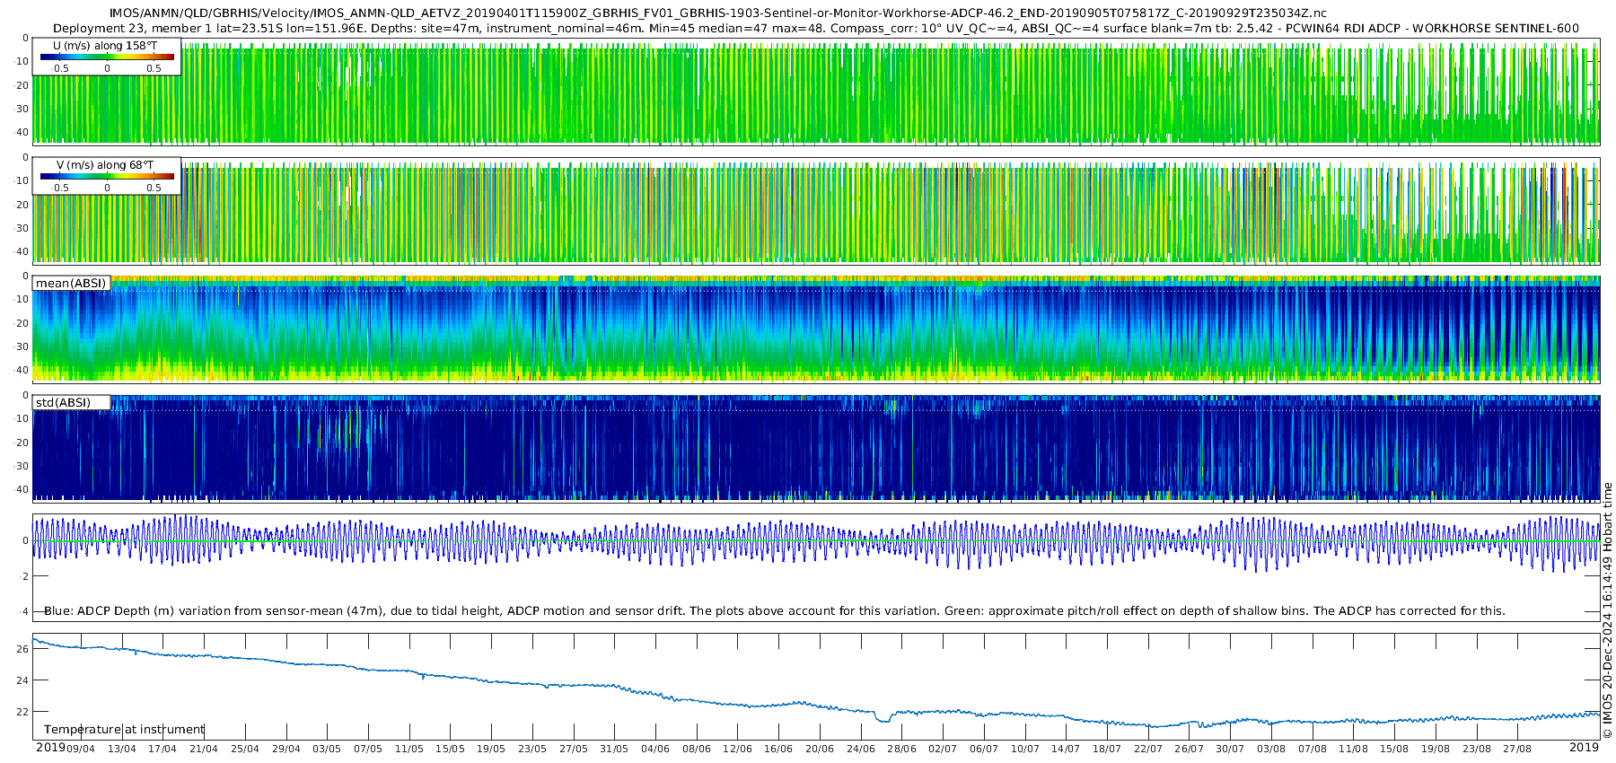
Task: Click the vertical IMOS copyright timestamp text
Action: point(1607,610)
